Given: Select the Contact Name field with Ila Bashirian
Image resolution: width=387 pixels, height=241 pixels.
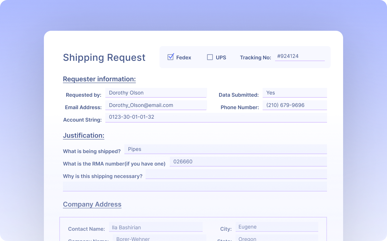Looking at the screenshot, I should pos(156,226).
